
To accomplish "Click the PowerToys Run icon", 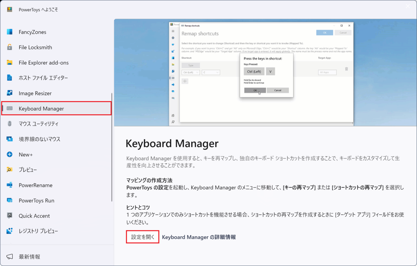I will (x=10, y=200).
